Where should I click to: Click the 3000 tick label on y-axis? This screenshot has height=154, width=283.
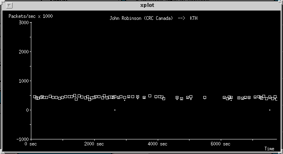tap(24, 22)
